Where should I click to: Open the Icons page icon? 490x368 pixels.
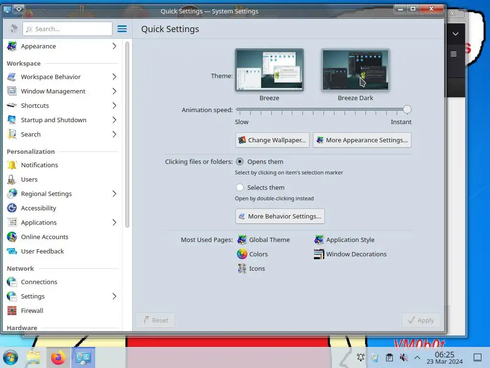pos(242,268)
